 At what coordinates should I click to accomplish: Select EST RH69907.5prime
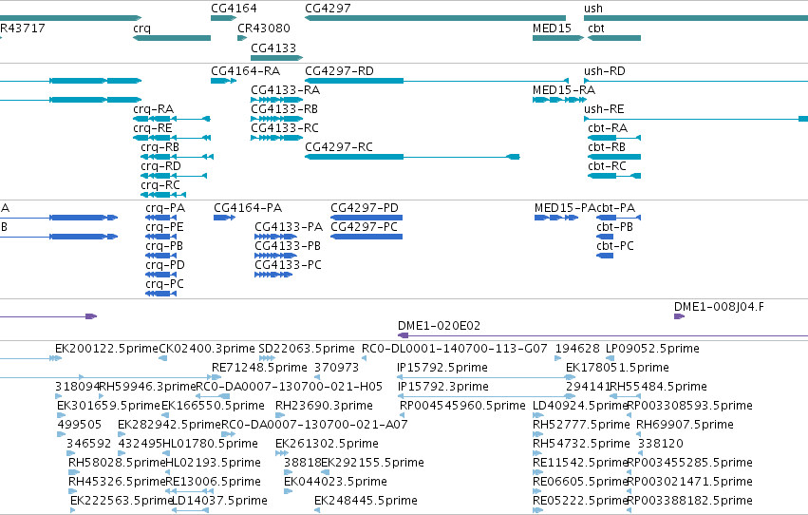point(685,425)
